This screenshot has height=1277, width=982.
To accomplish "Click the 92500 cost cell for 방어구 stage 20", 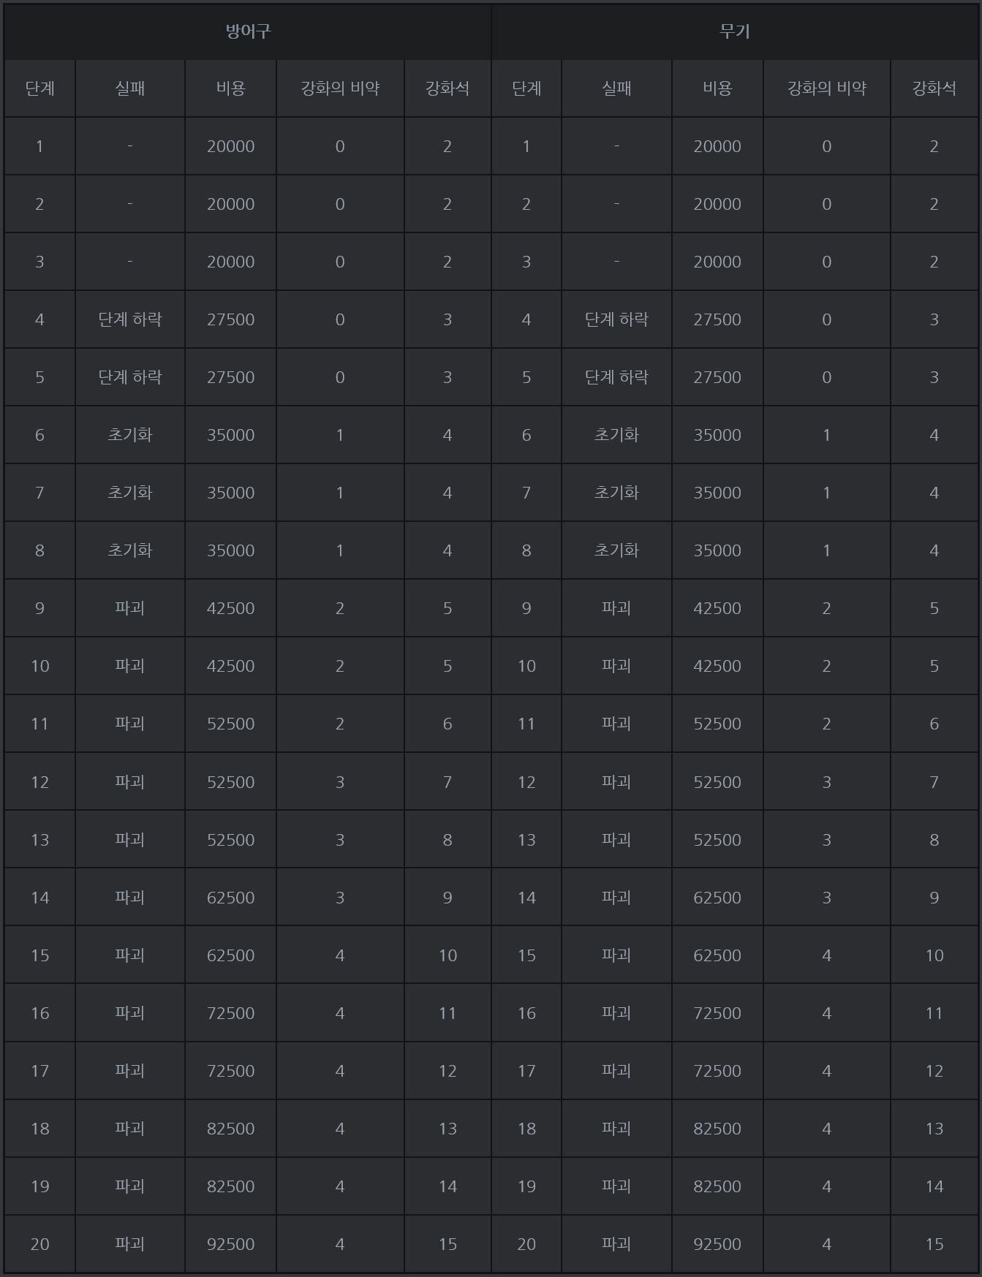I will tap(230, 1244).
